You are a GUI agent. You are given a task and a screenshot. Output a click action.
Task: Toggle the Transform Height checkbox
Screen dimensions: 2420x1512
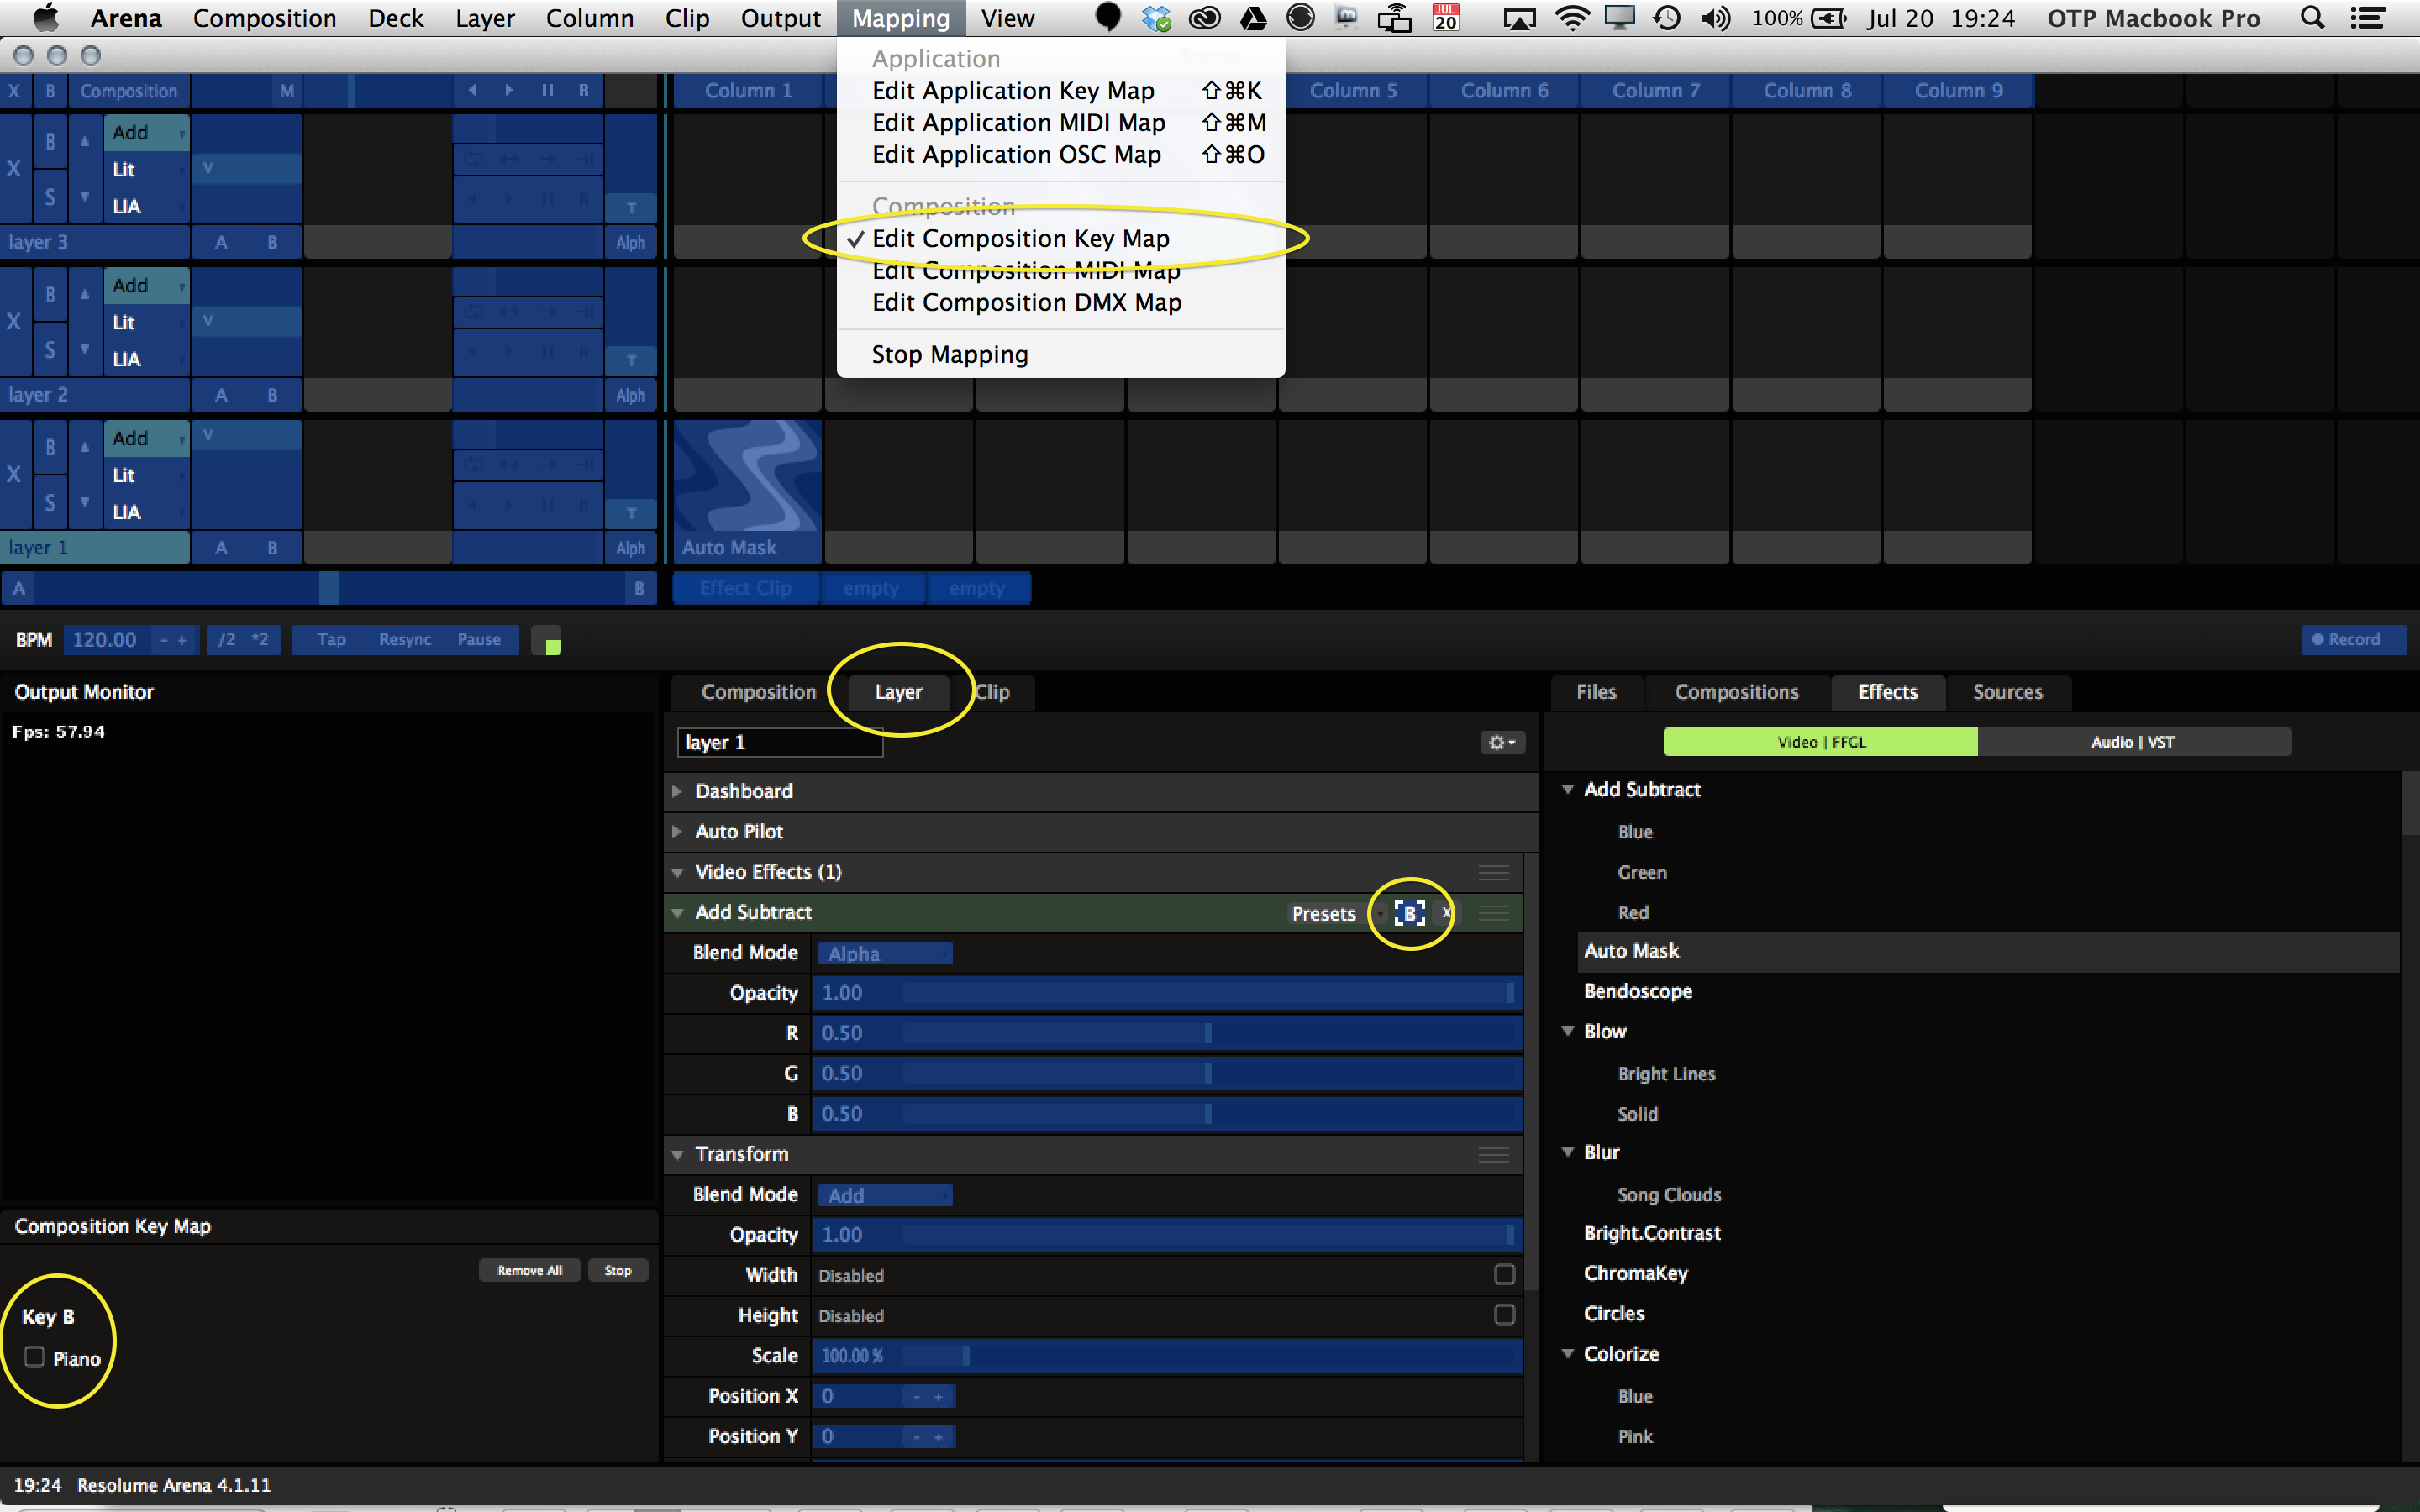pyautogui.click(x=1503, y=1314)
